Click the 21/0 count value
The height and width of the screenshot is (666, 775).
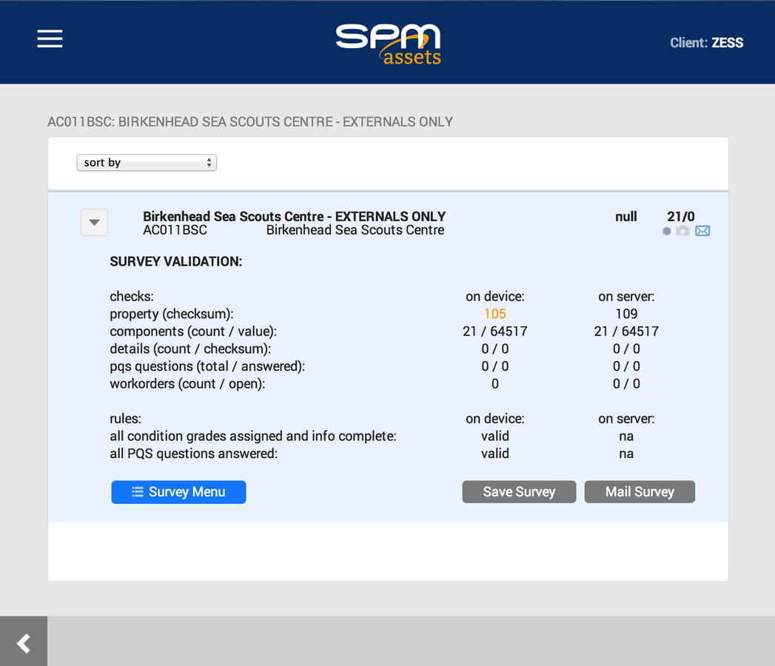[x=680, y=216]
